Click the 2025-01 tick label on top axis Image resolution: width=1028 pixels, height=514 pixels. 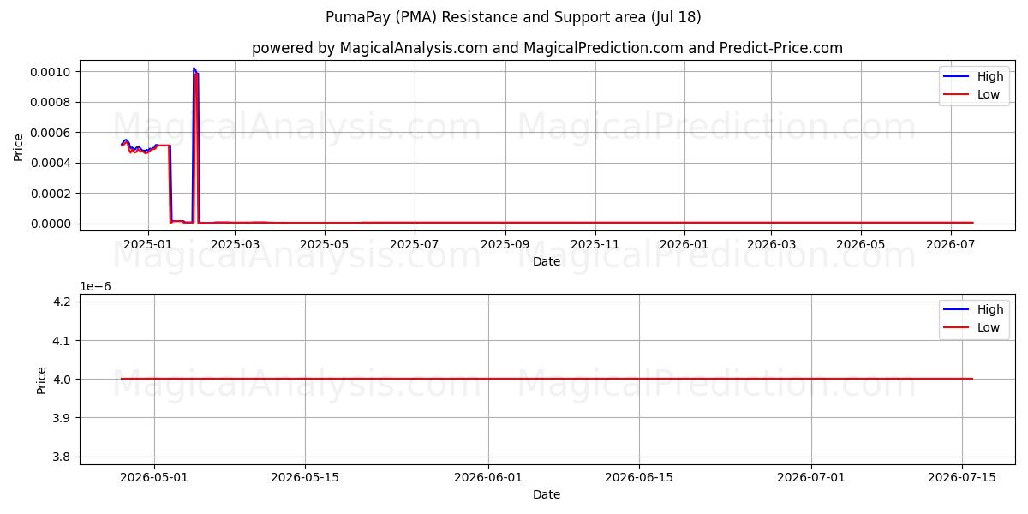coord(148,244)
